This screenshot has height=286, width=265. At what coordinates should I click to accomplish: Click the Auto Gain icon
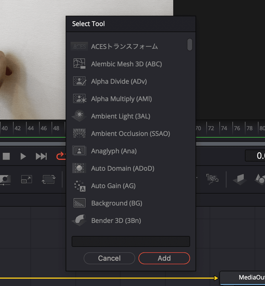pos(80,186)
